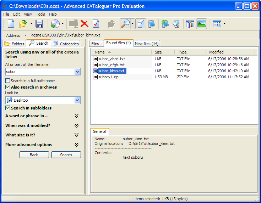The image size is (261, 203).
Task: Click the New catalog document icon
Action: point(11,24)
